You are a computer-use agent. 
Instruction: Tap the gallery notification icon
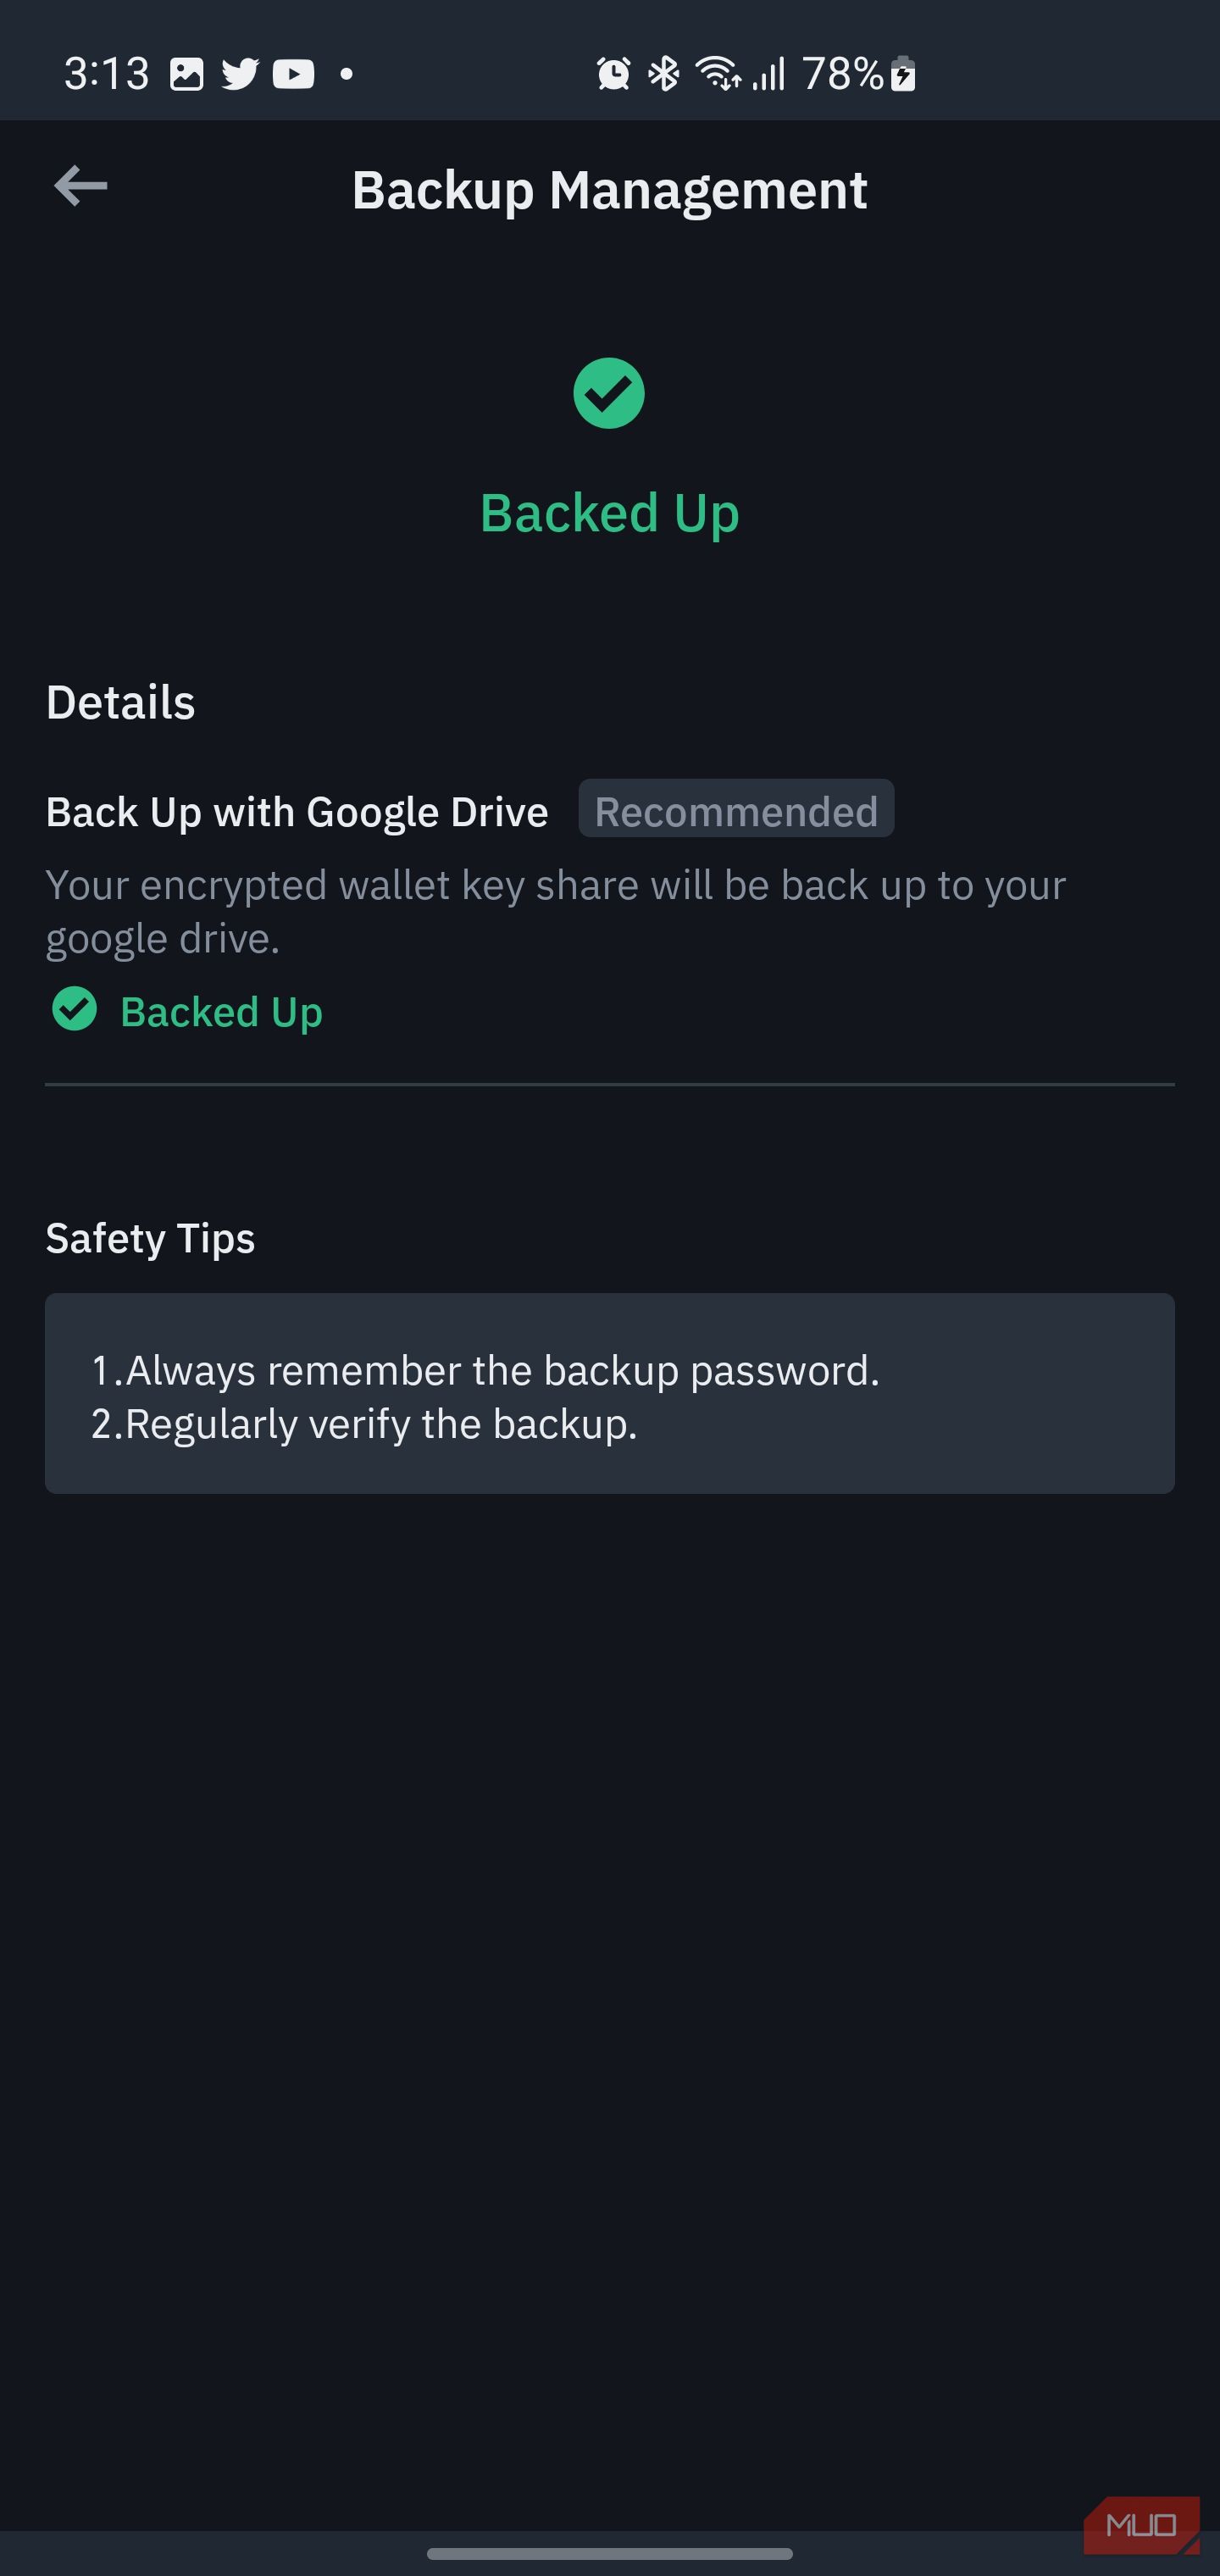pos(186,72)
